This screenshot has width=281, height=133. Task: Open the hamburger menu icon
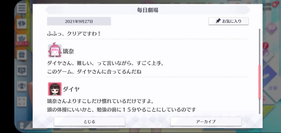[x=22, y=8]
